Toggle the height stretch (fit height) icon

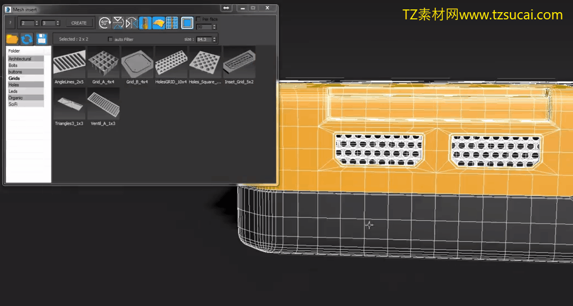tap(145, 23)
